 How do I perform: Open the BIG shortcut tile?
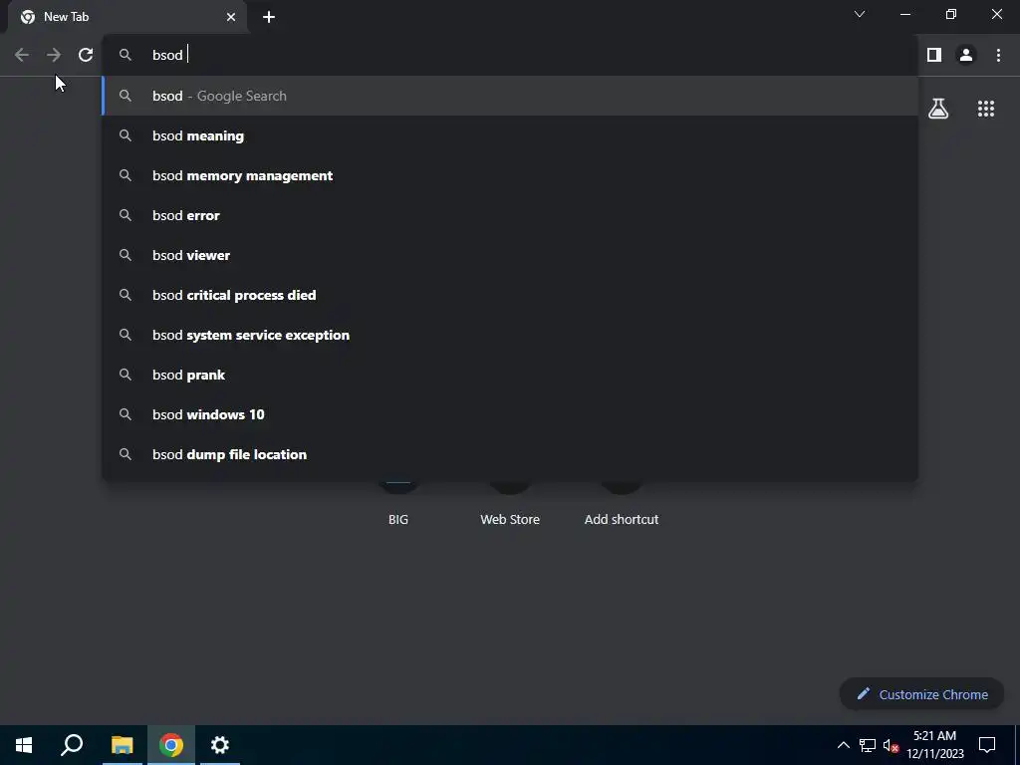(398, 504)
